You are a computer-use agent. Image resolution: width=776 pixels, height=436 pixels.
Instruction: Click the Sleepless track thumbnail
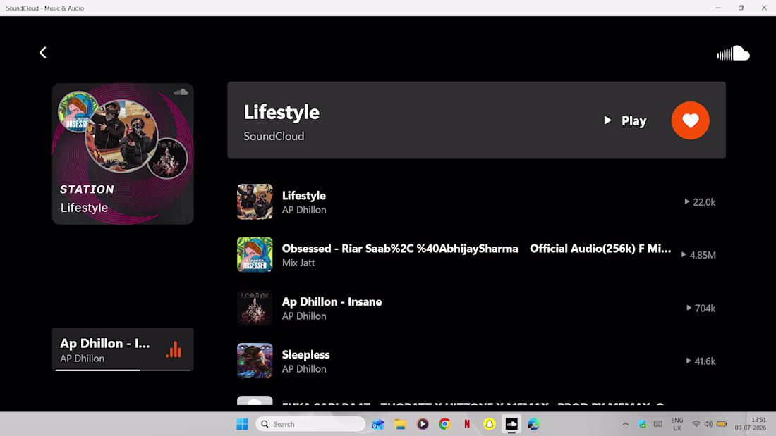pyautogui.click(x=255, y=361)
